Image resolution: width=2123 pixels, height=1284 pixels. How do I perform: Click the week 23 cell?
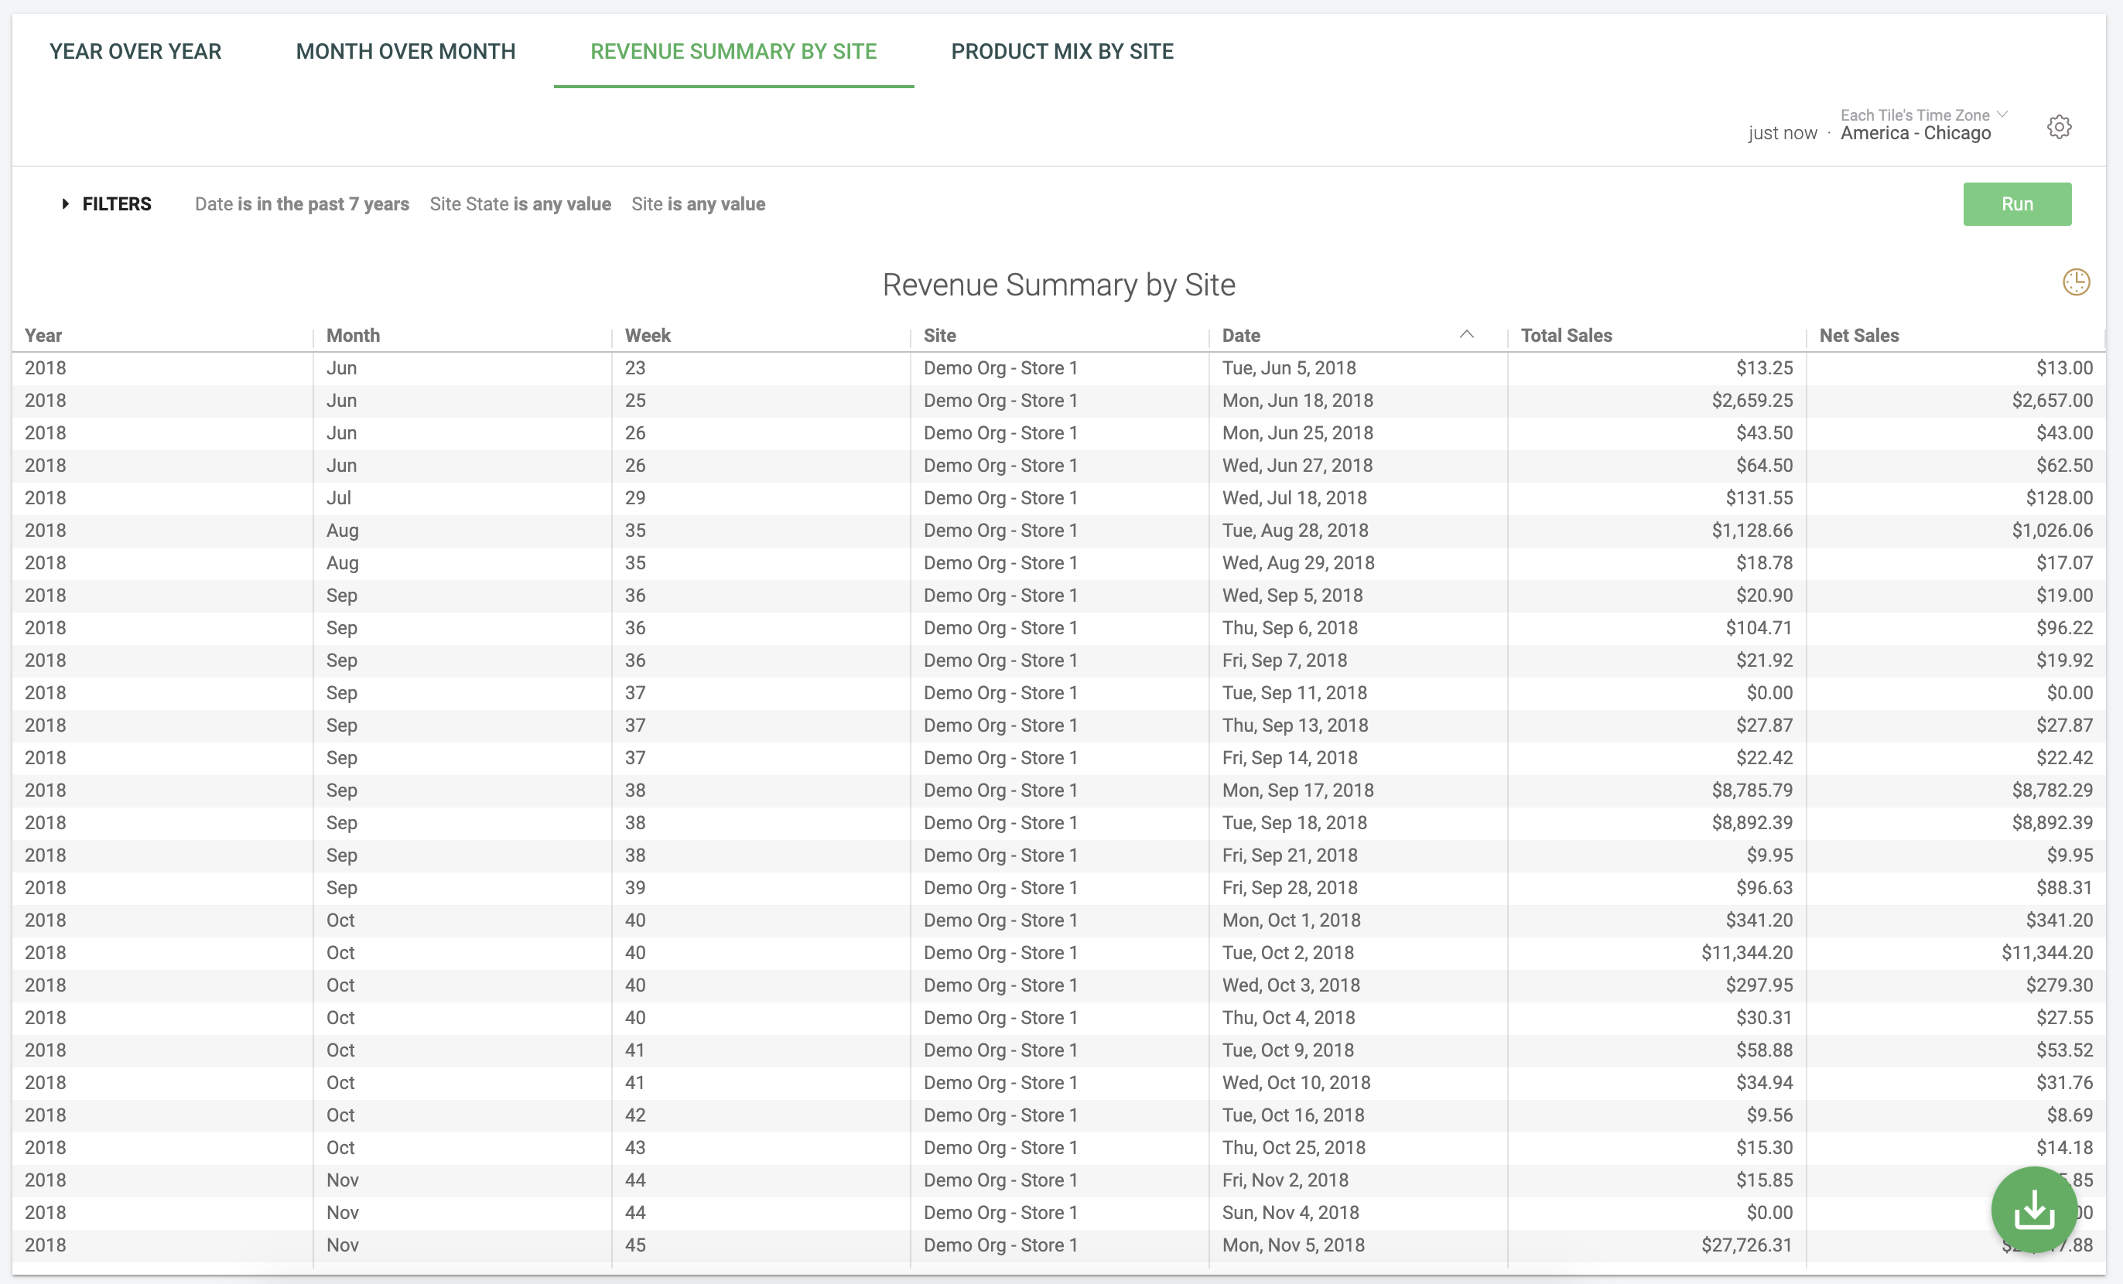click(635, 367)
